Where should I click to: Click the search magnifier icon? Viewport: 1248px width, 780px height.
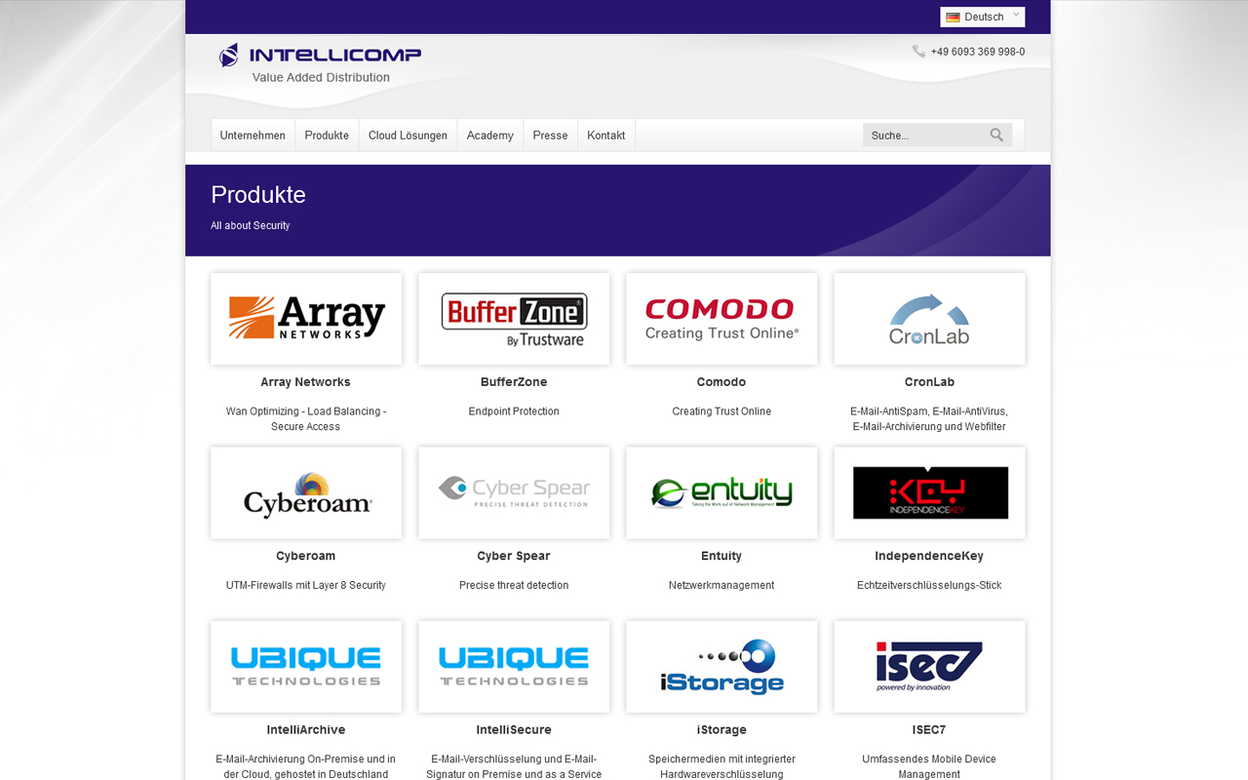click(x=996, y=136)
